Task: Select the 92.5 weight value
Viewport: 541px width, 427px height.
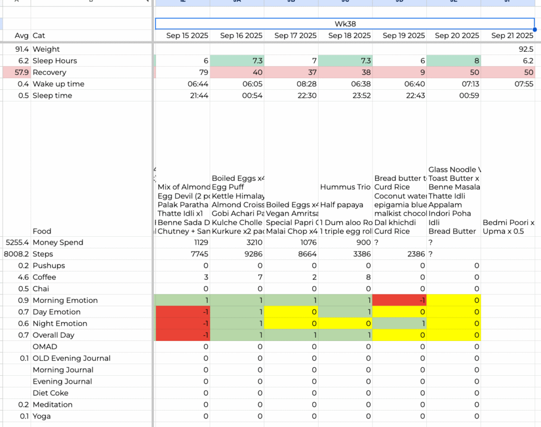Action: (508, 49)
